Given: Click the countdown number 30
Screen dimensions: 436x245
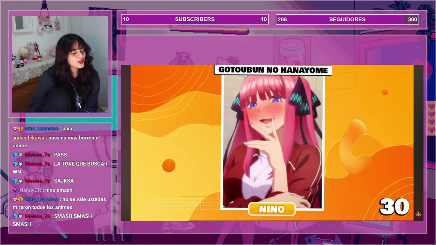Looking at the screenshot, I should click(x=394, y=207).
